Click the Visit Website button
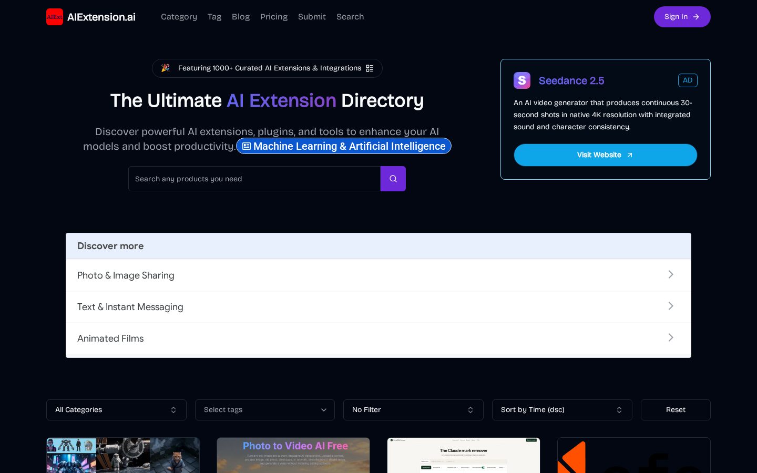This screenshot has width=757, height=473. [x=606, y=155]
